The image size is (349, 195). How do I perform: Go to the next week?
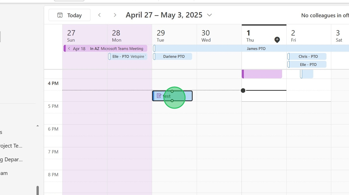point(115,15)
